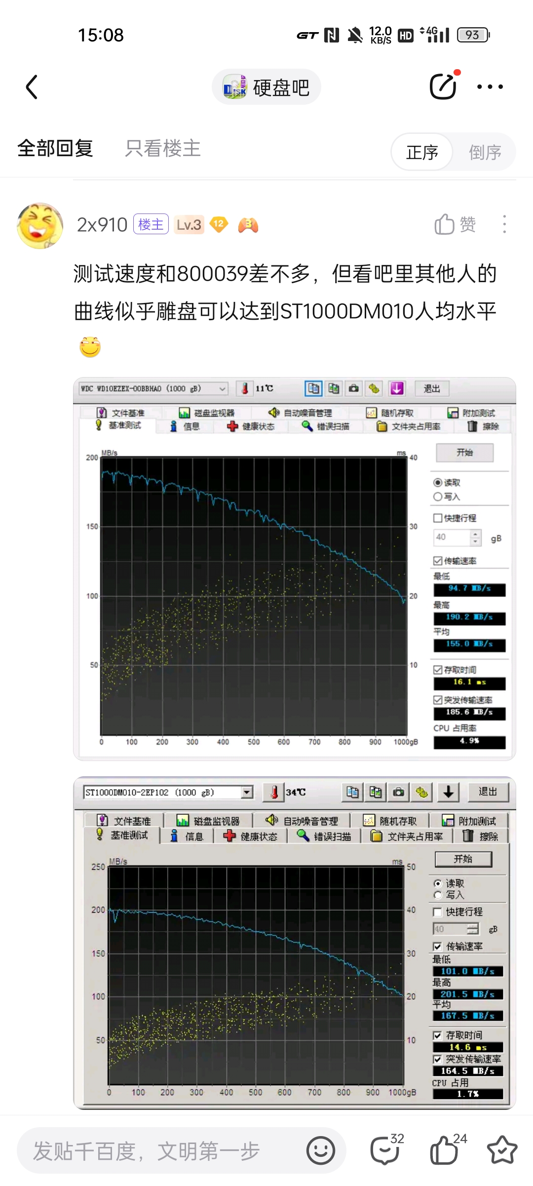
Task: Open the top bar three-dot more menu
Action: (x=490, y=86)
